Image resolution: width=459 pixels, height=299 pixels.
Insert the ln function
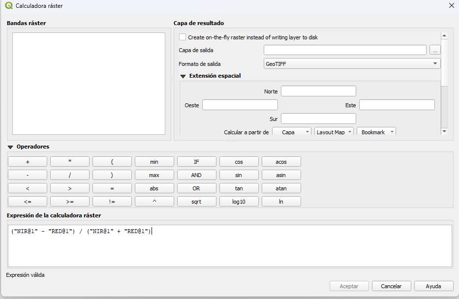click(x=281, y=201)
